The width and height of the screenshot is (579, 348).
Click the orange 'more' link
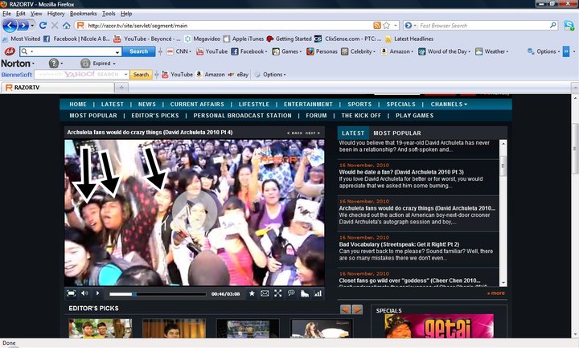coord(495,293)
